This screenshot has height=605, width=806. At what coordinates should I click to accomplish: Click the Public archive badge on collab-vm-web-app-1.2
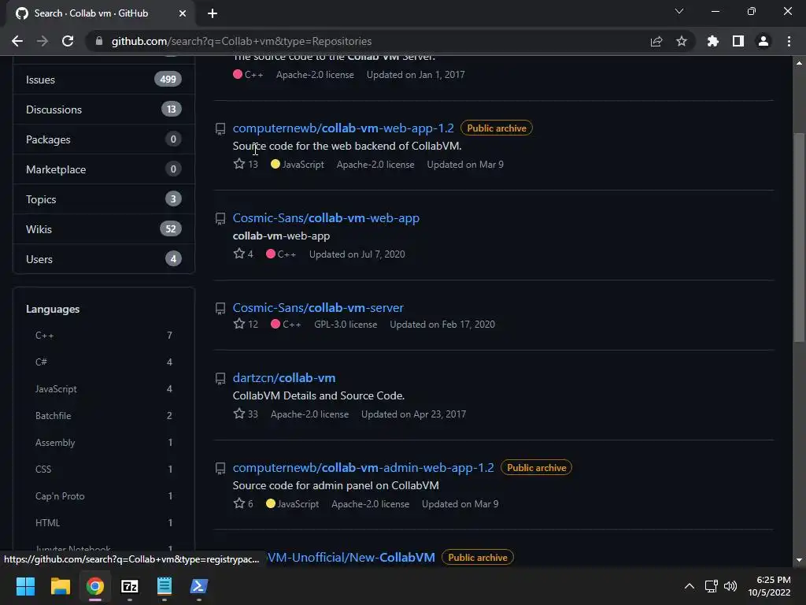(x=497, y=128)
